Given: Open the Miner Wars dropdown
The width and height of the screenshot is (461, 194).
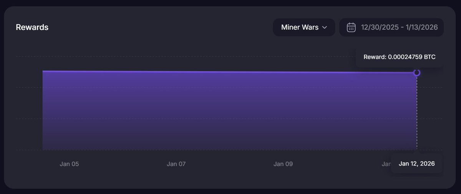Looking at the screenshot, I should [304, 27].
